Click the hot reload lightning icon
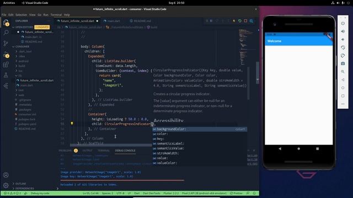The image size is (353, 198). (234, 21)
